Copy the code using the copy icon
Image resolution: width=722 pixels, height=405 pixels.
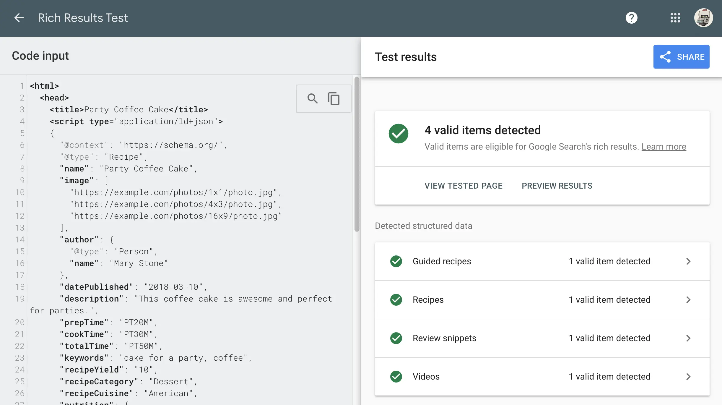tap(334, 99)
